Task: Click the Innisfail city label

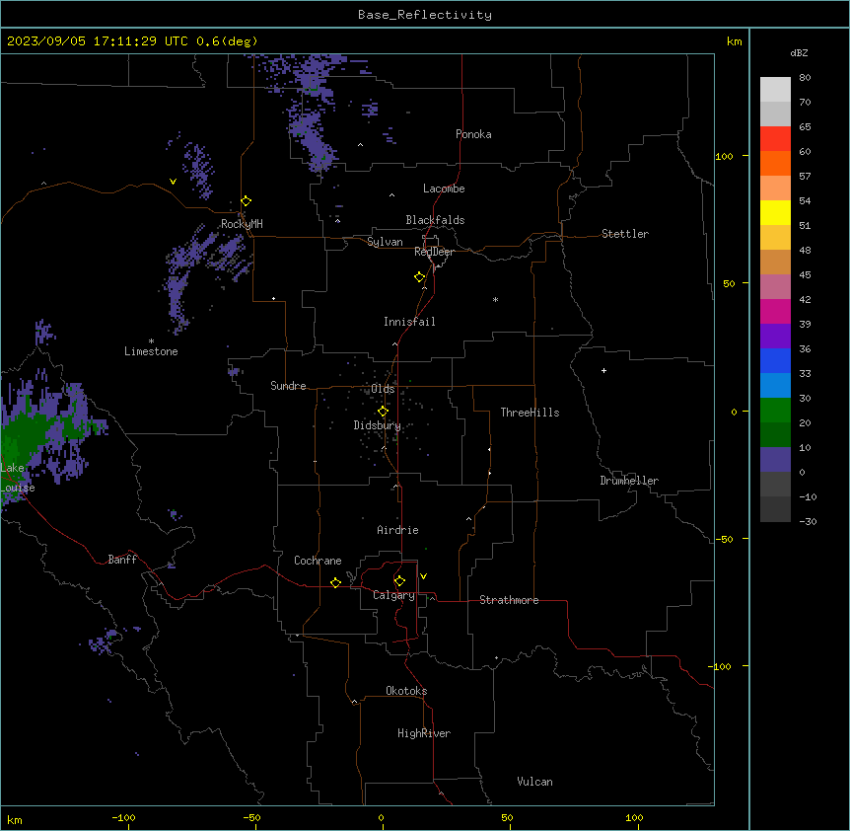Action: pos(409,322)
